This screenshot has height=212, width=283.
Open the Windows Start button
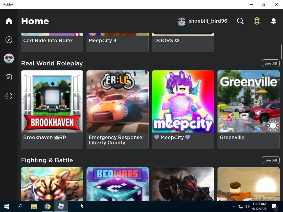click(7, 206)
